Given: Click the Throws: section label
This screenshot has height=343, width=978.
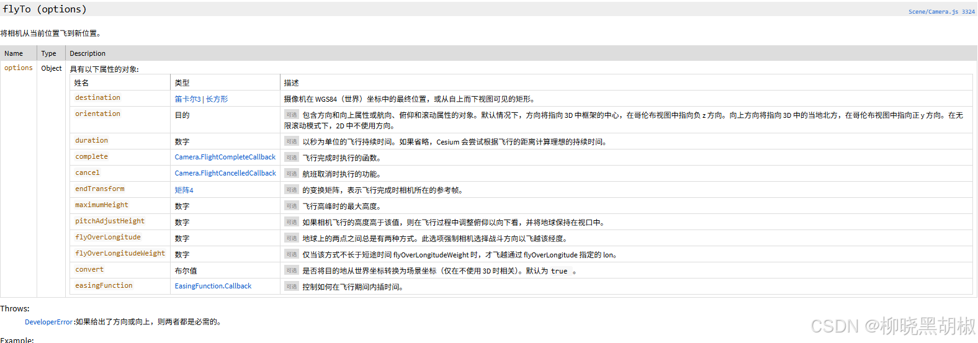Looking at the screenshot, I should point(15,309).
